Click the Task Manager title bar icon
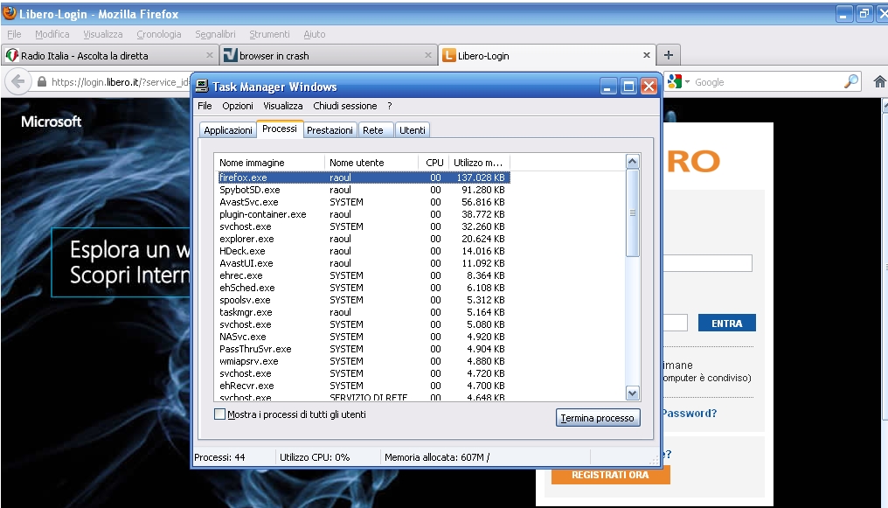This screenshot has width=888, height=508. (x=202, y=87)
